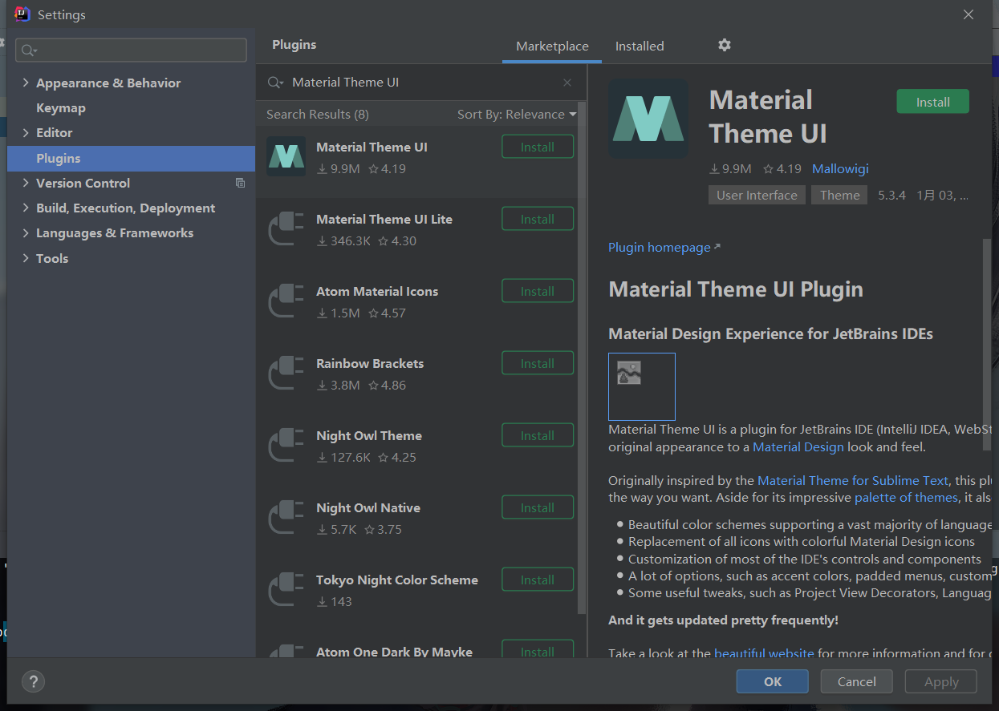The height and width of the screenshot is (711, 999).
Task: Focus the plugin search field
Action: pyautogui.click(x=423, y=83)
